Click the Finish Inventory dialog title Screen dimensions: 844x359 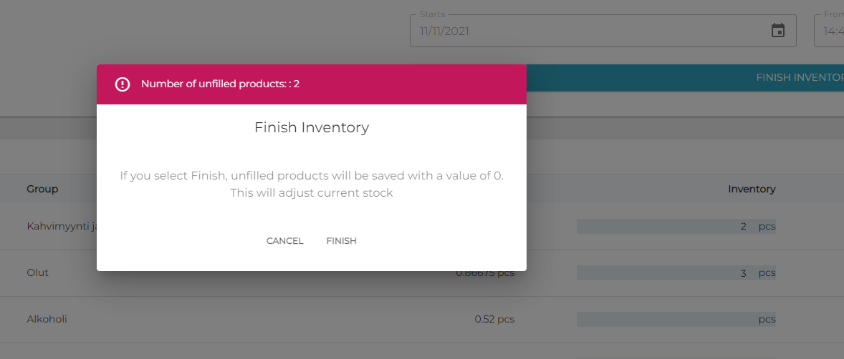312,128
